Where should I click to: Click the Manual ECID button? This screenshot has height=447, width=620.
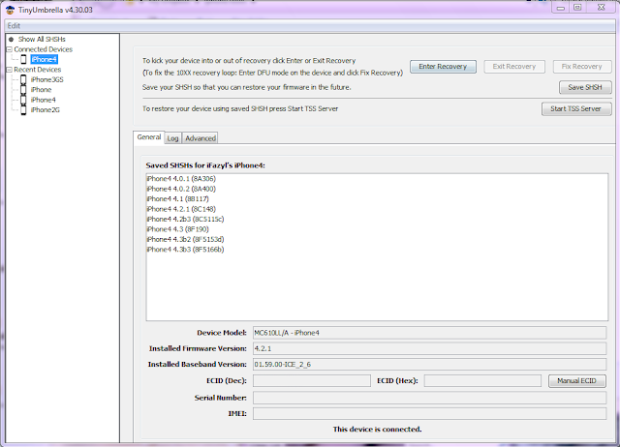(577, 380)
